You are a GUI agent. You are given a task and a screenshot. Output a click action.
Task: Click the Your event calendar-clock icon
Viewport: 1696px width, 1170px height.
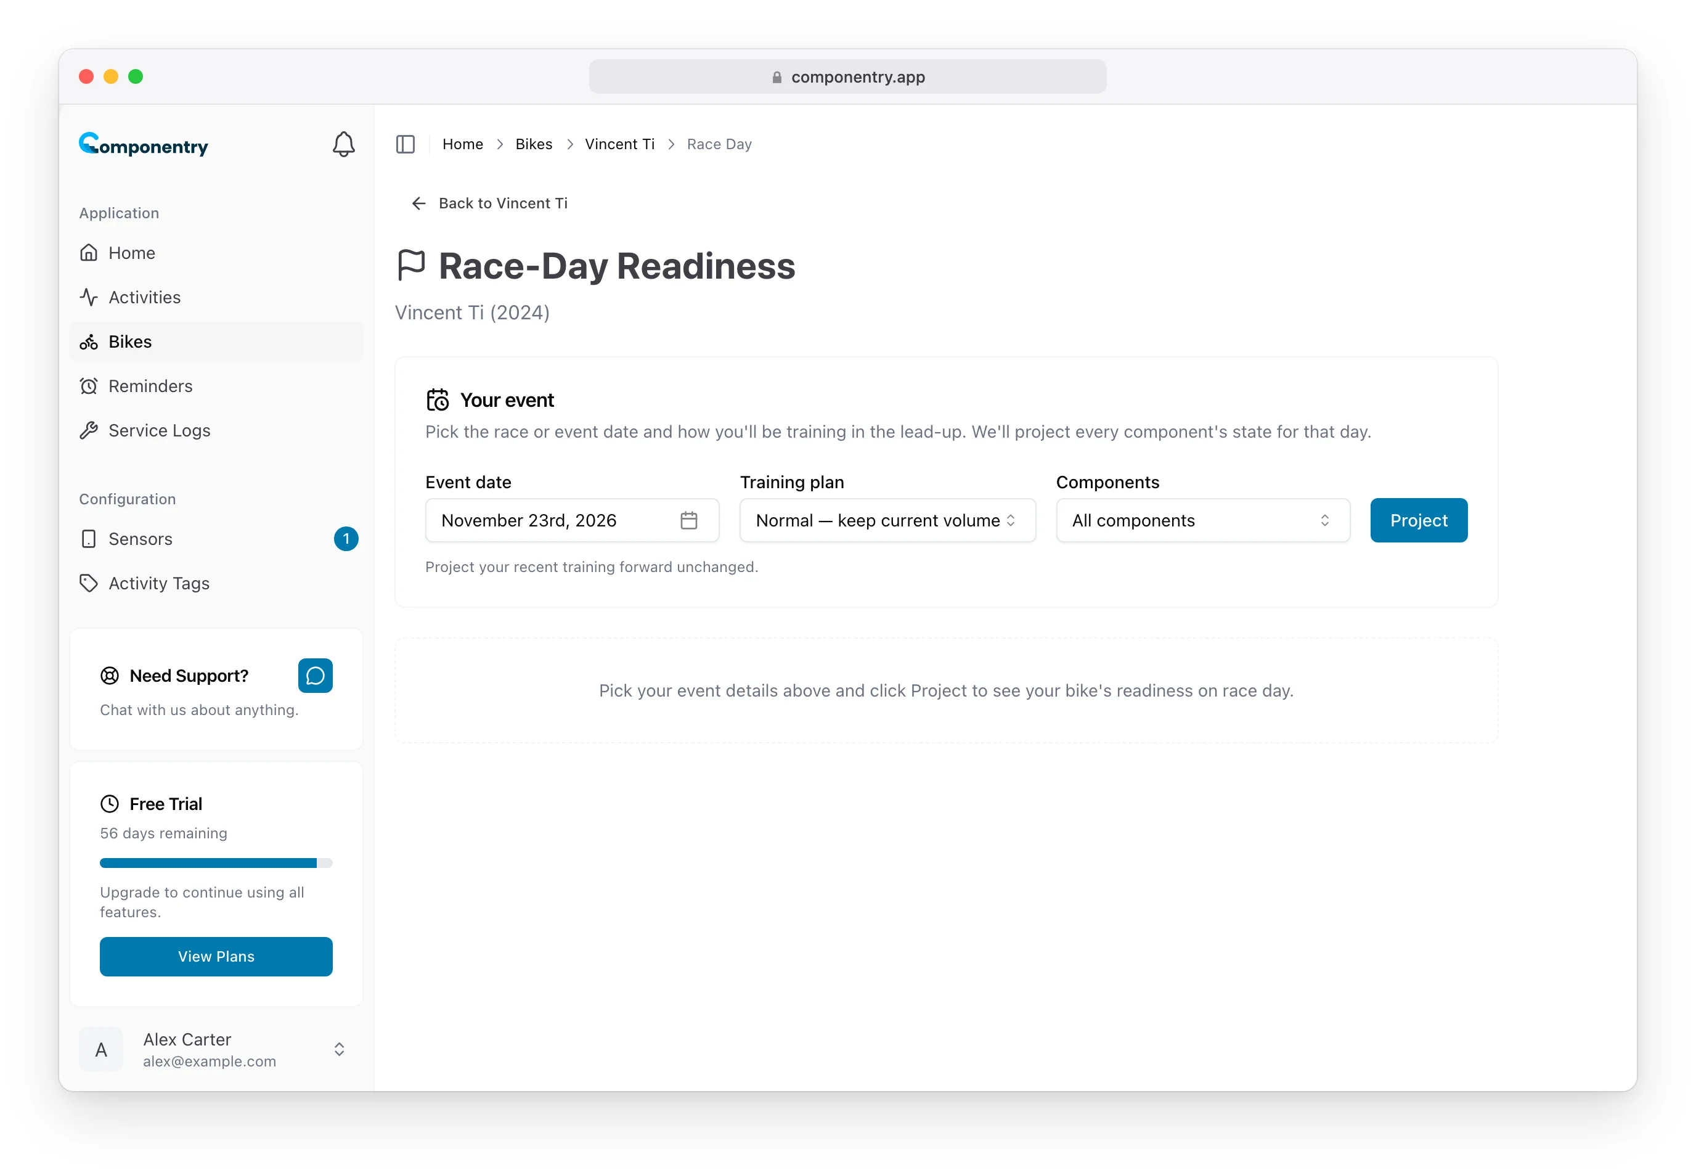[438, 399]
